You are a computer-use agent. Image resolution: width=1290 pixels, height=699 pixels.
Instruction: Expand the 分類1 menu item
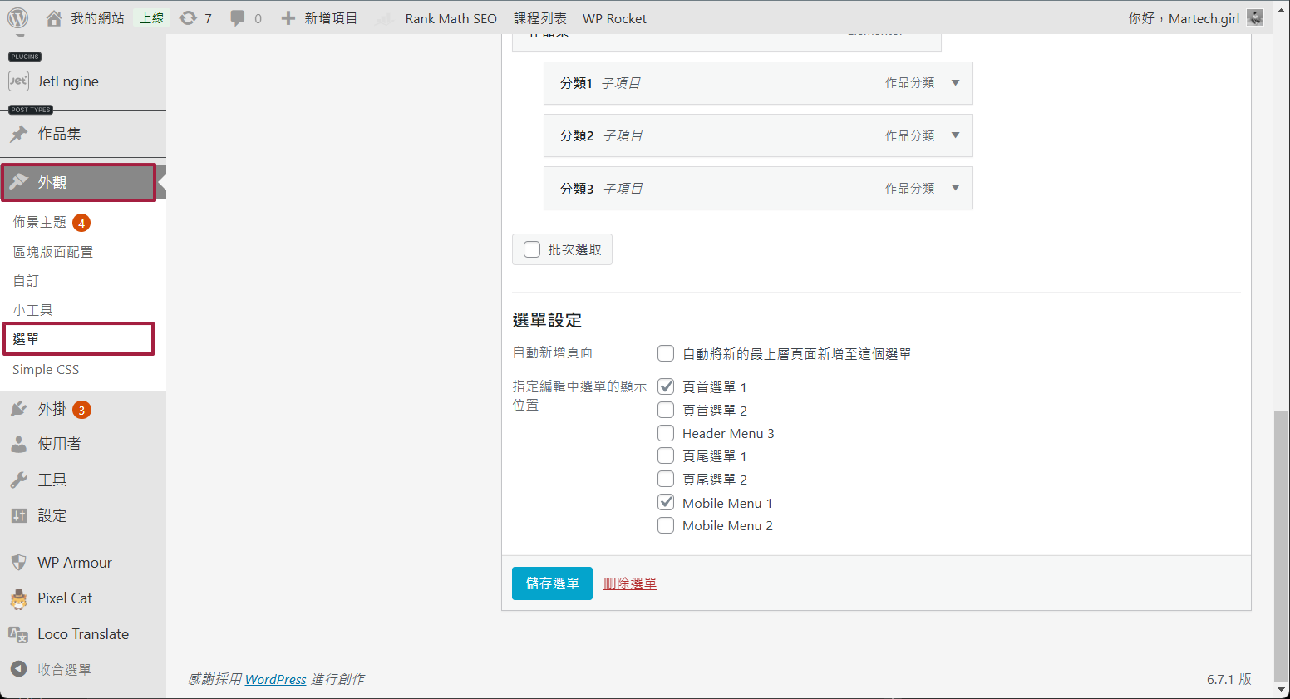[x=956, y=83]
